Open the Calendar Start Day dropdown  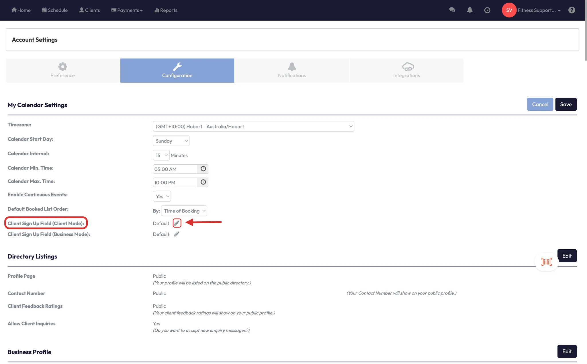(x=171, y=141)
